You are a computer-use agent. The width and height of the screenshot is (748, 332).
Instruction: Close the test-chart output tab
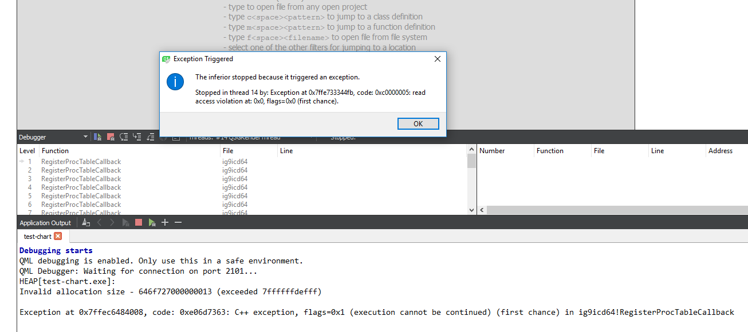(57, 237)
